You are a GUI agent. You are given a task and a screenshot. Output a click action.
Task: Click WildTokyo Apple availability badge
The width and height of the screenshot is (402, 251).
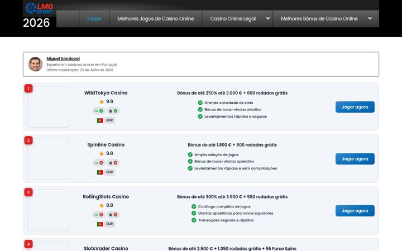tap(113, 111)
